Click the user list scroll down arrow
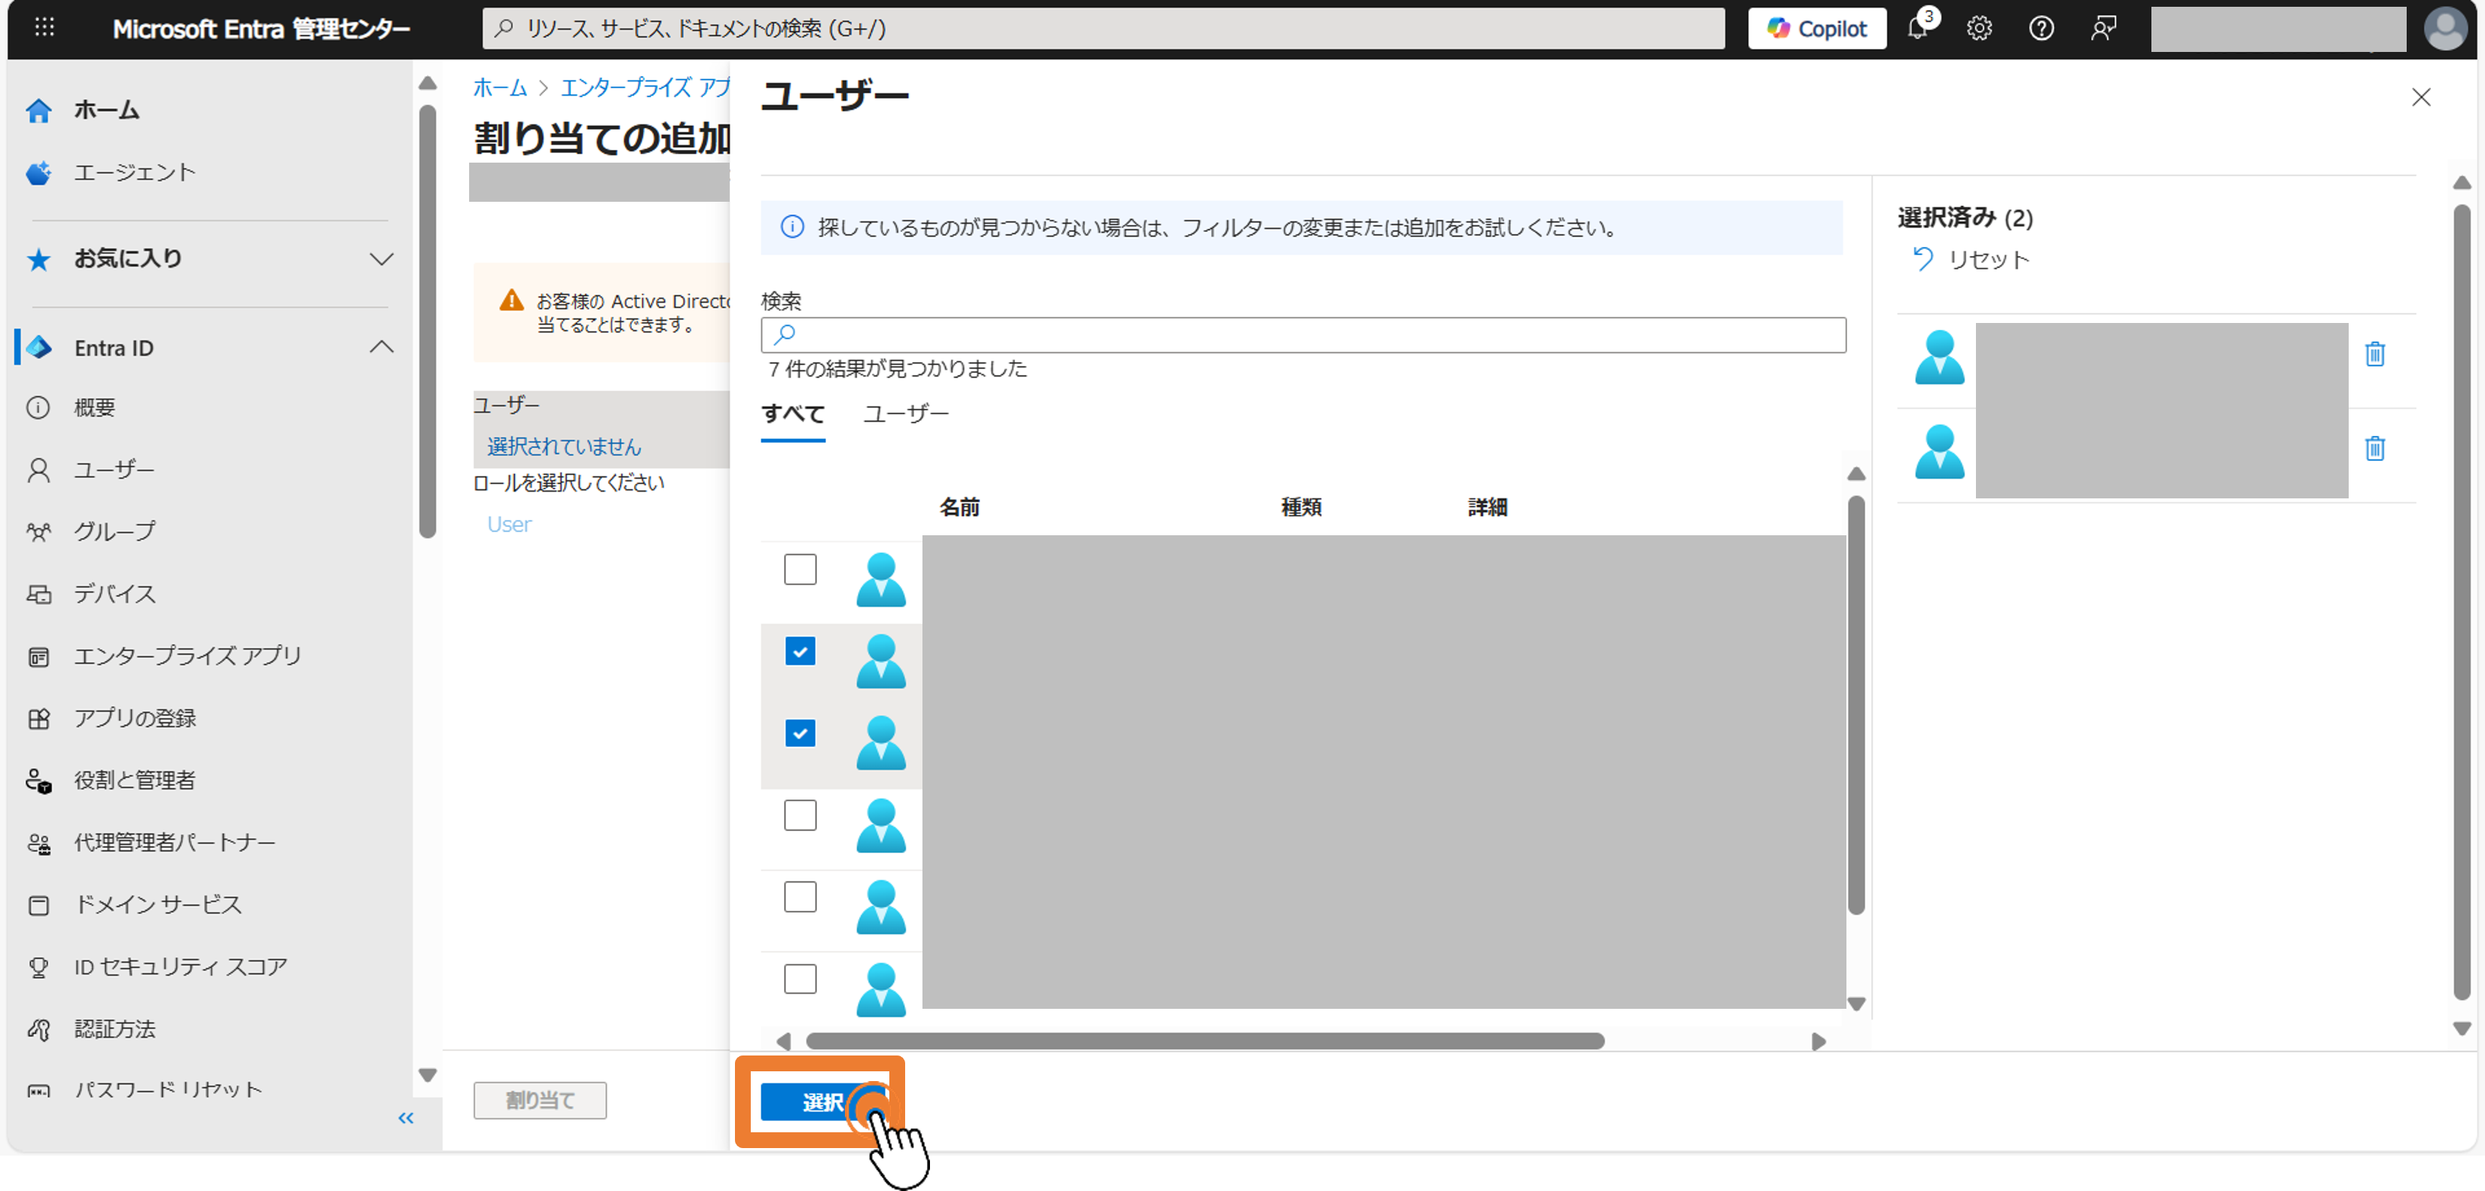The height and width of the screenshot is (1191, 2485). (x=1856, y=1004)
